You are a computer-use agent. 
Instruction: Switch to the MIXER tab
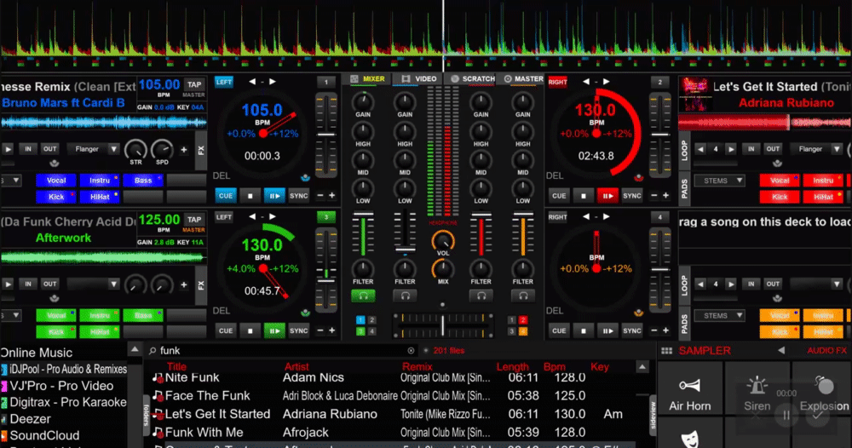[x=368, y=79]
